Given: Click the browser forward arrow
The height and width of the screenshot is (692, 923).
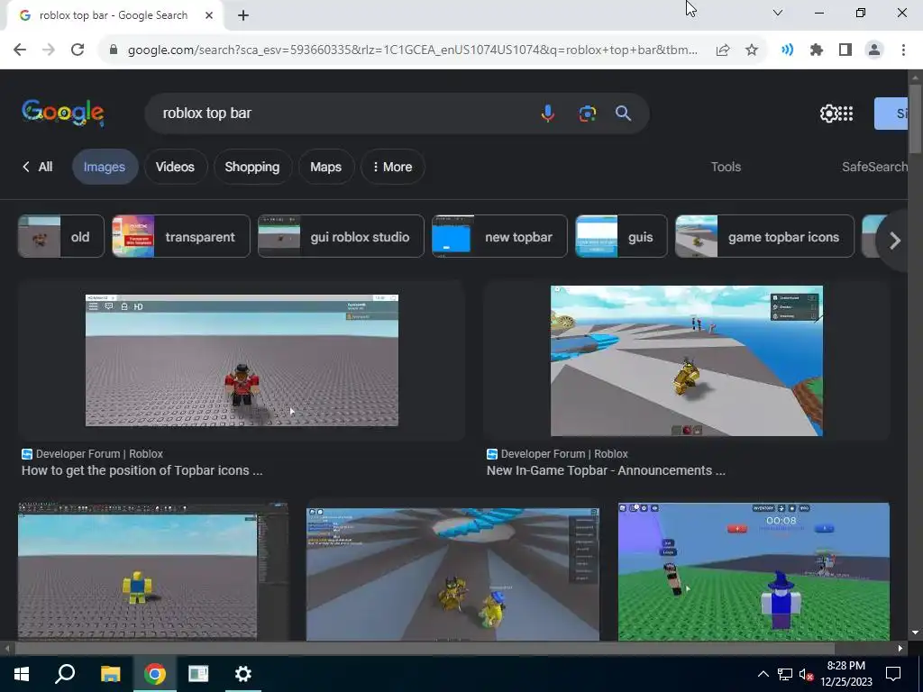Looking at the screenshot, I should point(49,50).
